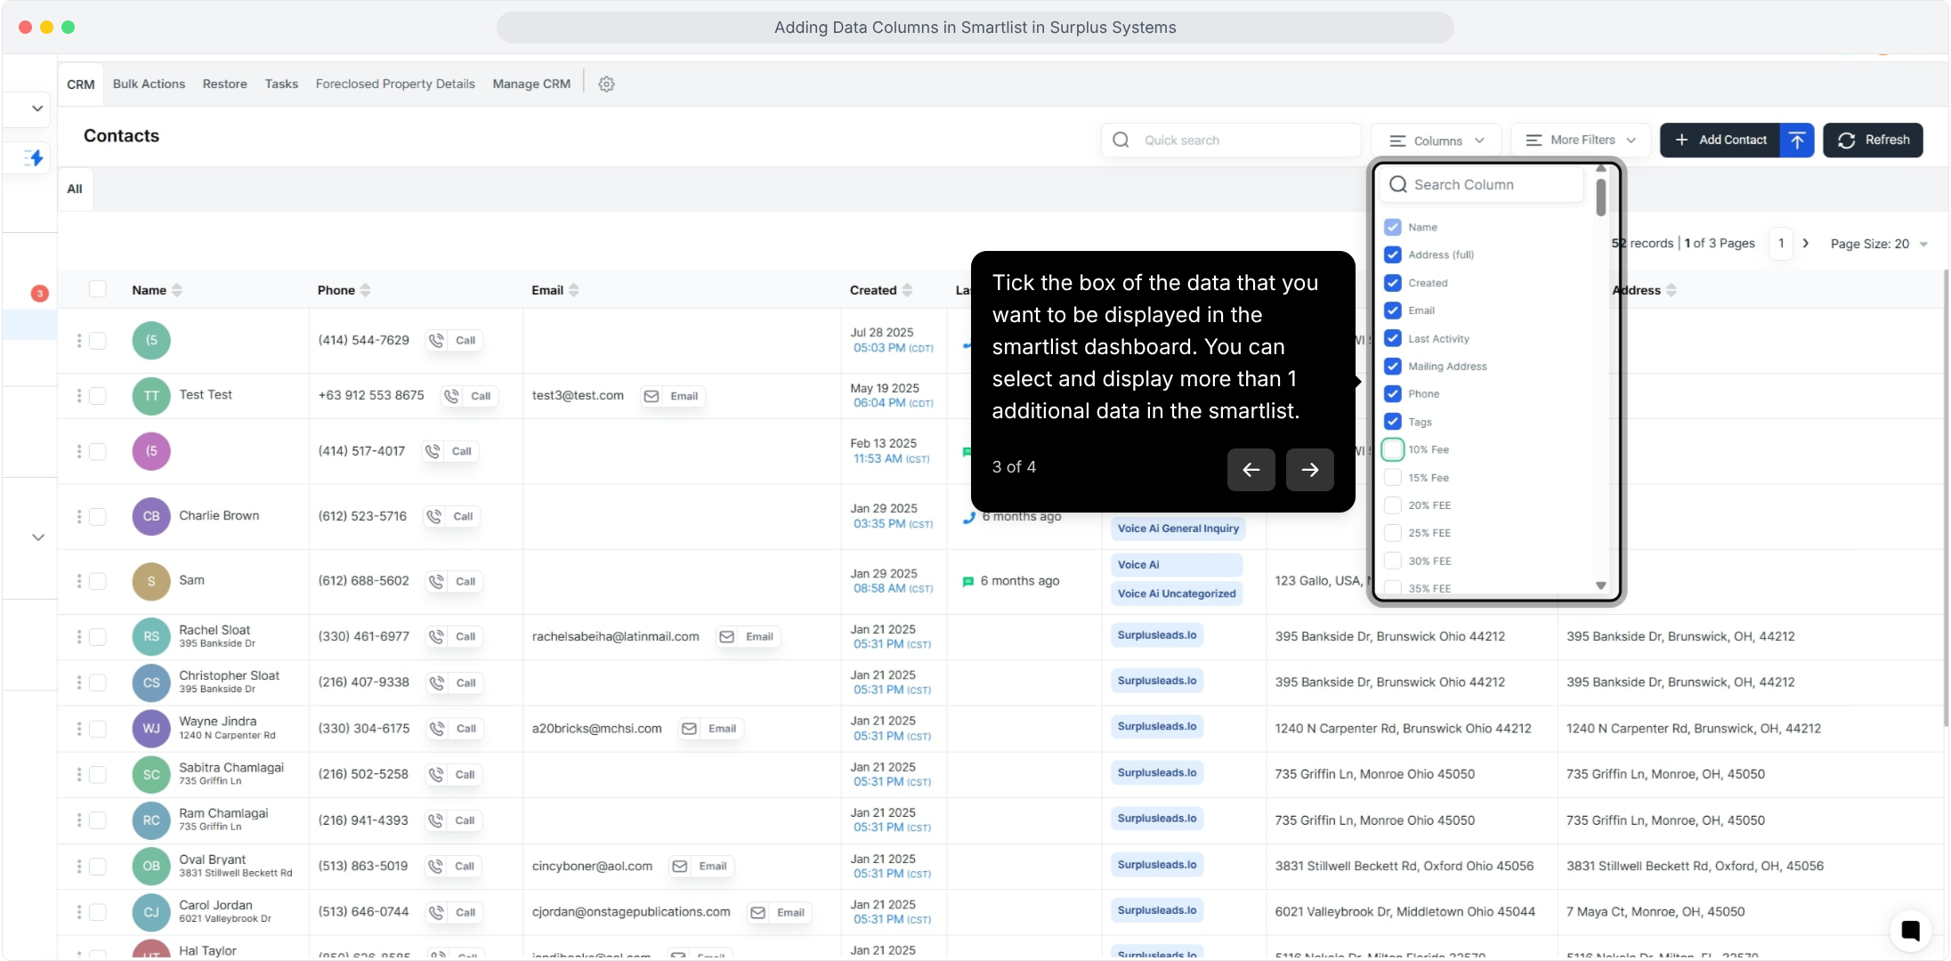Viewport: 1951px width, 961px height.
Task: Uncheck the Mailing Address column checkbox
Action: coord(1392,366)
